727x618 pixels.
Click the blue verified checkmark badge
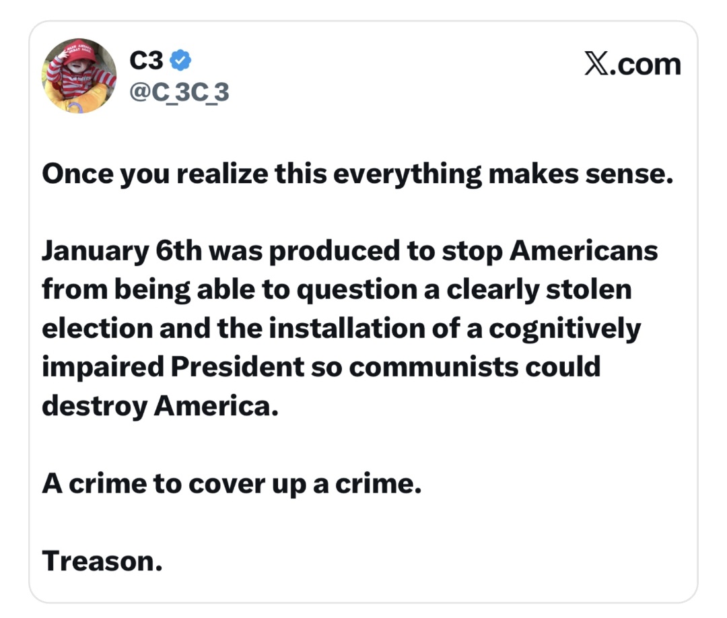pyautogui.click(x=180, y=61)
